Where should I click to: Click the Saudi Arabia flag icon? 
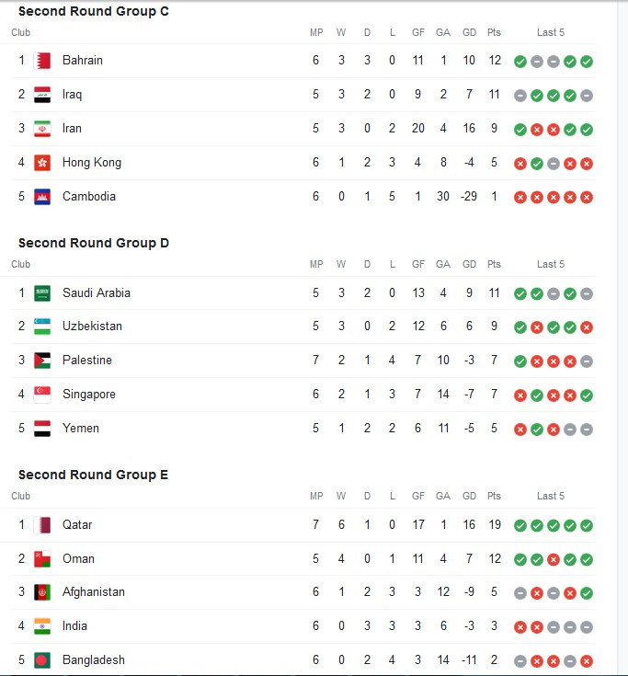pyautogui.click(x=42, y=293)
